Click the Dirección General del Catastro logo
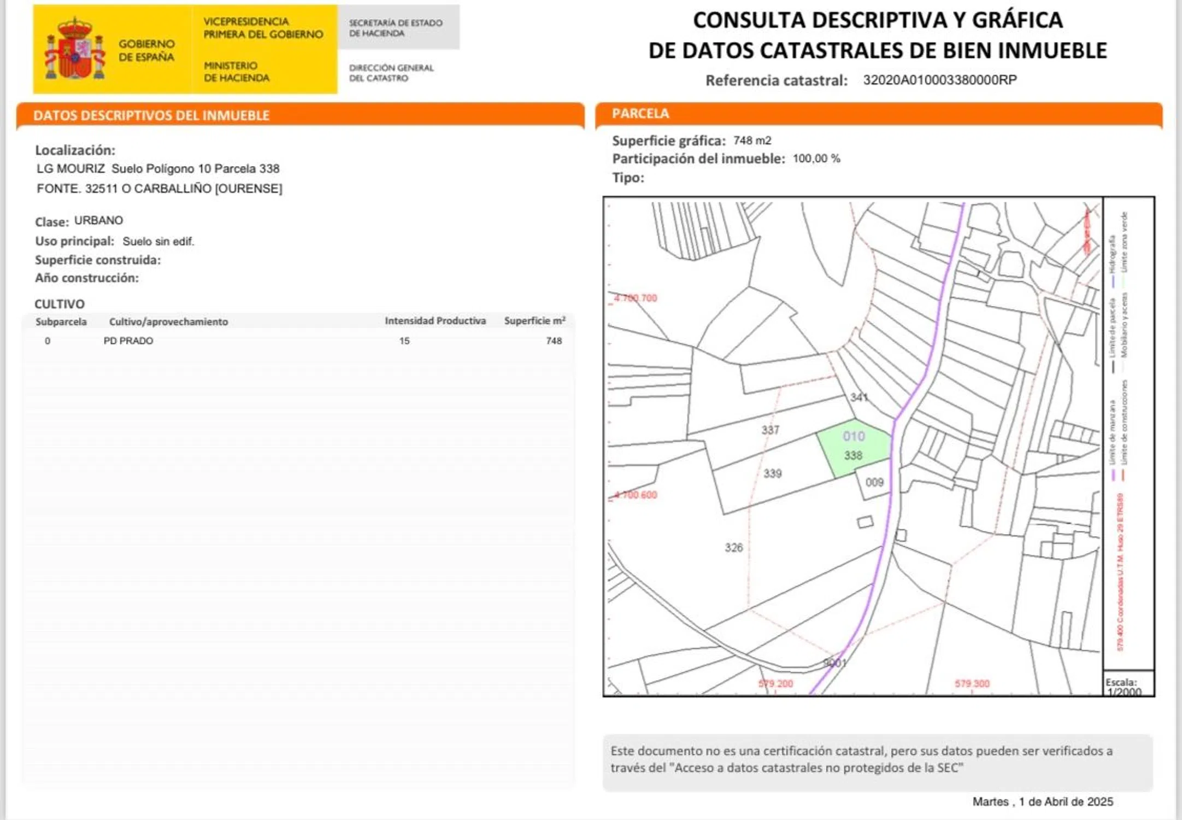The width and height of the screenshot is (1182, 820). (x=391, y=73)
